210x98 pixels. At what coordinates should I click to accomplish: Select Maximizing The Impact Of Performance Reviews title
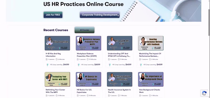point(150,55)
